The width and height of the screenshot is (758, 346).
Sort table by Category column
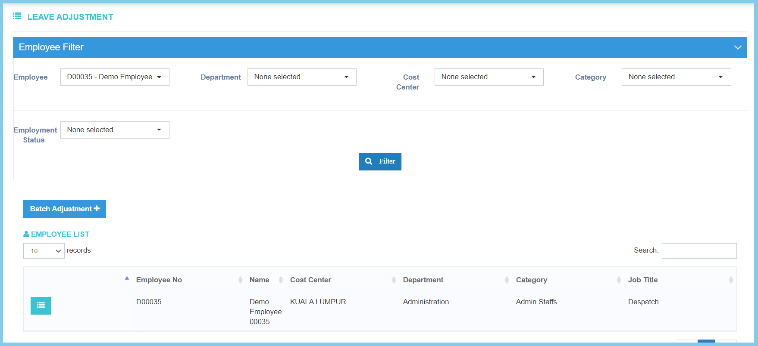click(531, 280)
